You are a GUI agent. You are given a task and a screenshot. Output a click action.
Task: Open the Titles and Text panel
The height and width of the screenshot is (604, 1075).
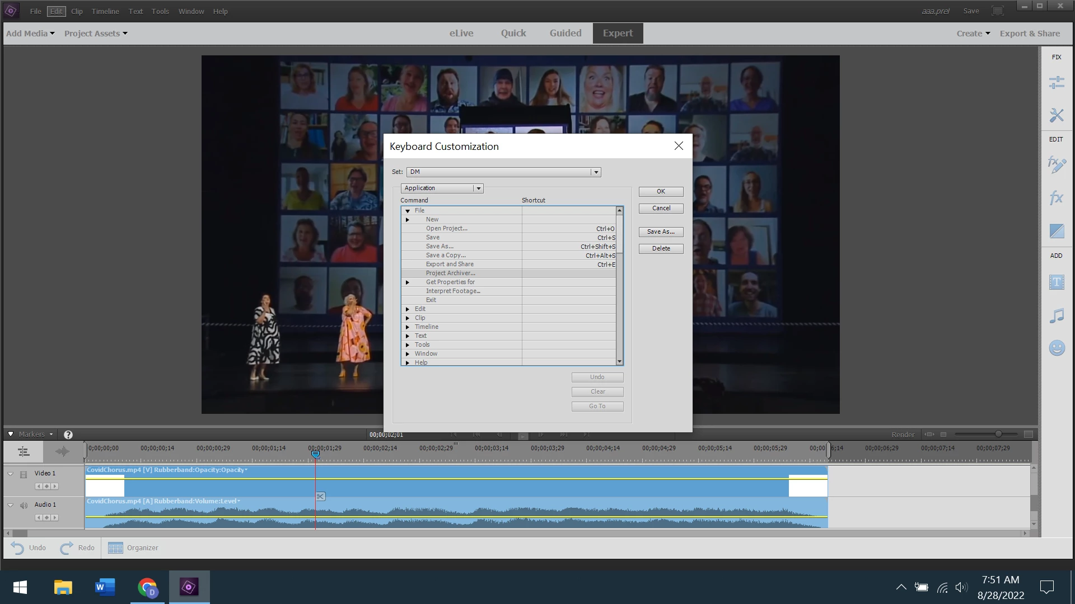(x=1057, y=282)
